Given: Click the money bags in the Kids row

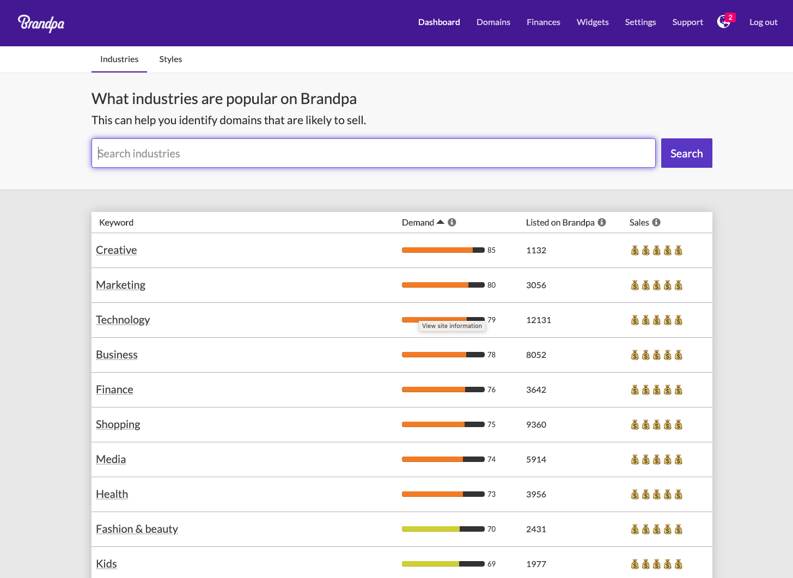Looking at the screenshot, I should [657, 564].
